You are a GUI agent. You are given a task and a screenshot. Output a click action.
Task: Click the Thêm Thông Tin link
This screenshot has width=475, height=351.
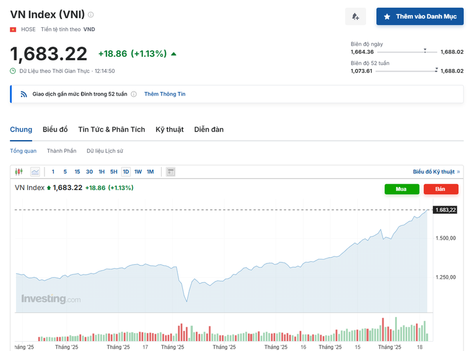(x=166, y=93)
